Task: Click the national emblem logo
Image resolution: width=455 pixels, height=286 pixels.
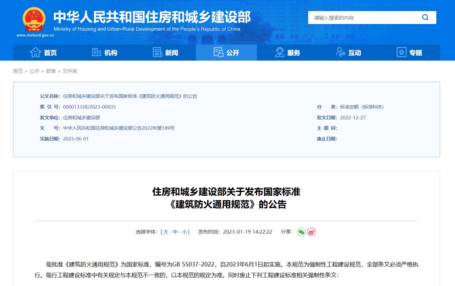Action: point(34,19)
